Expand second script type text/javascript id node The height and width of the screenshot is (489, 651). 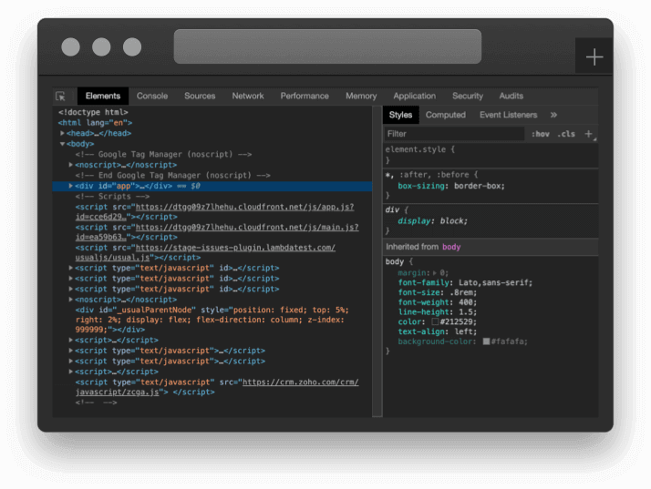coord(71,279)
